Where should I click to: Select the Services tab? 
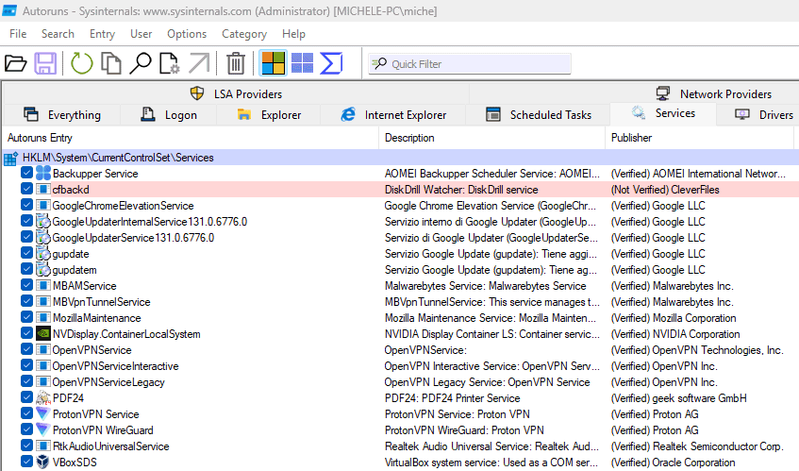(663, 113)
